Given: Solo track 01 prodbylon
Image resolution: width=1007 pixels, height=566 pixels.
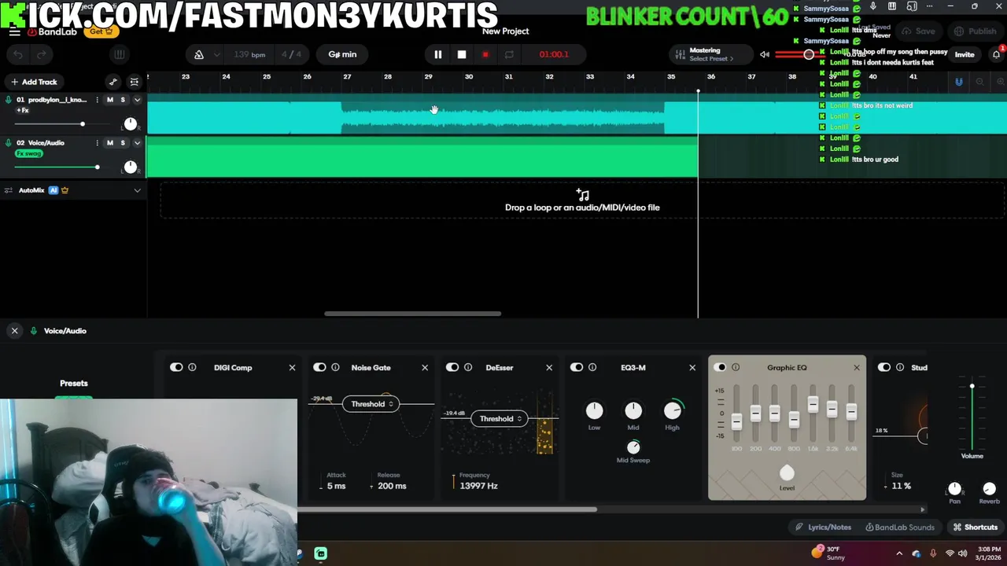Looking at the screenshot, I should (123, 100).
